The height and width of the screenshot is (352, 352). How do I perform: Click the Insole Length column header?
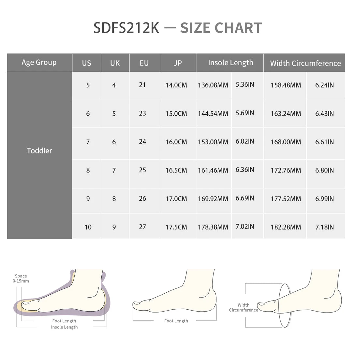click(230, 63)
